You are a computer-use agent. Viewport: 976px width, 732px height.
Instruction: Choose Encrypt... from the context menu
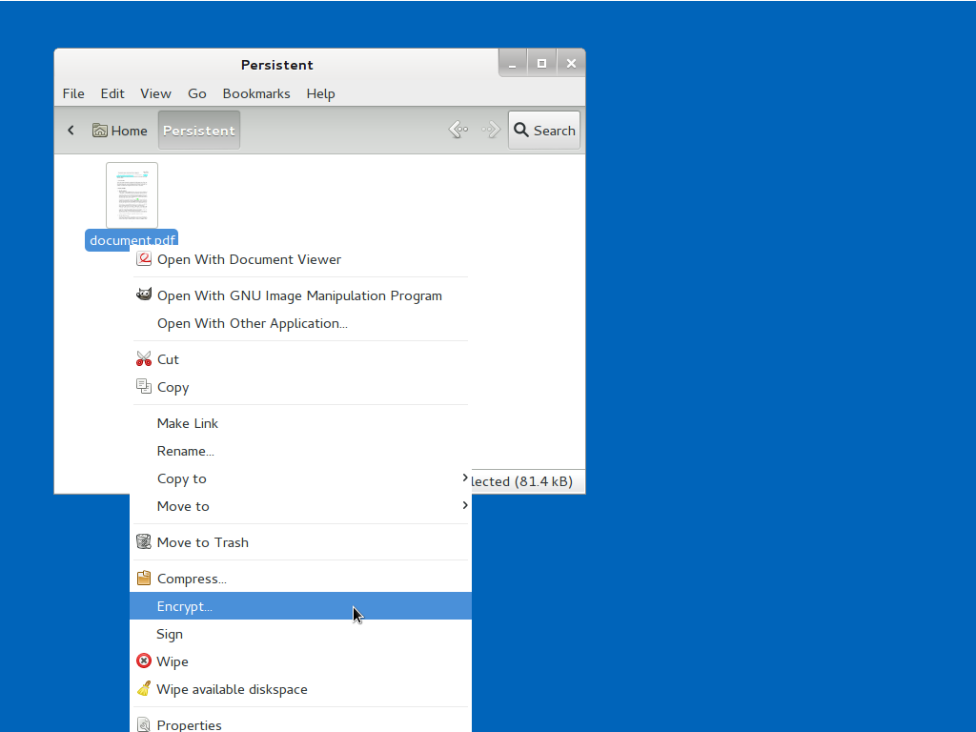tap(185, 606)
